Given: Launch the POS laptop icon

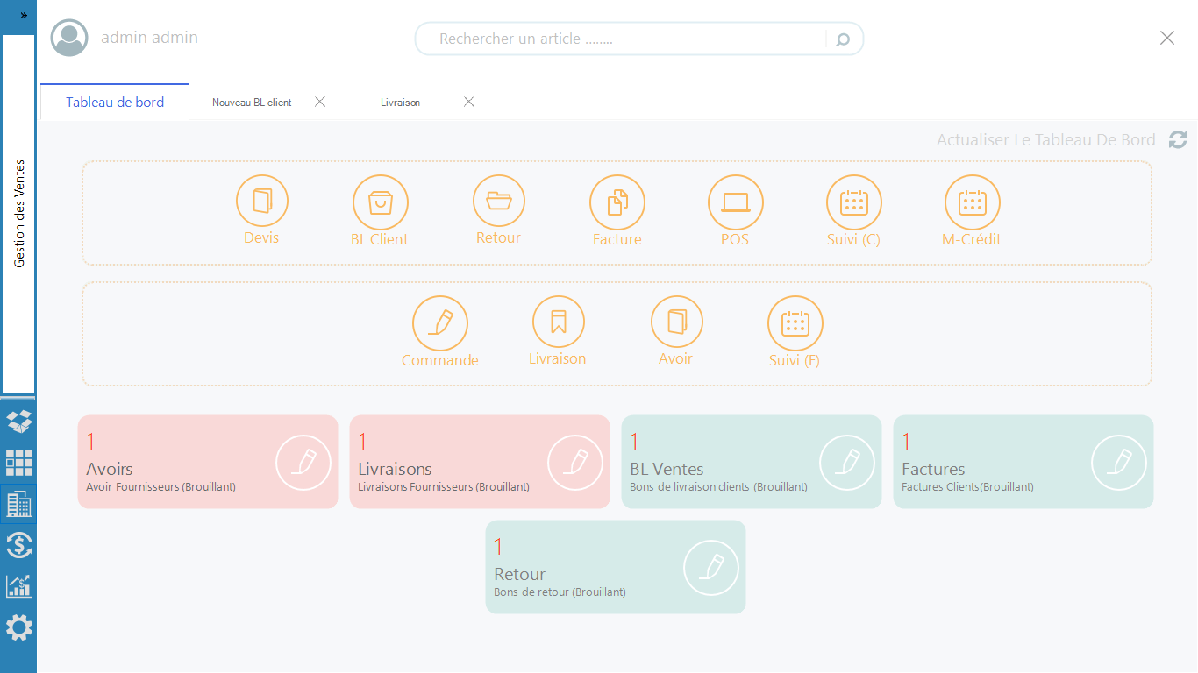Looking at the screenshot, I should [735, 203].
